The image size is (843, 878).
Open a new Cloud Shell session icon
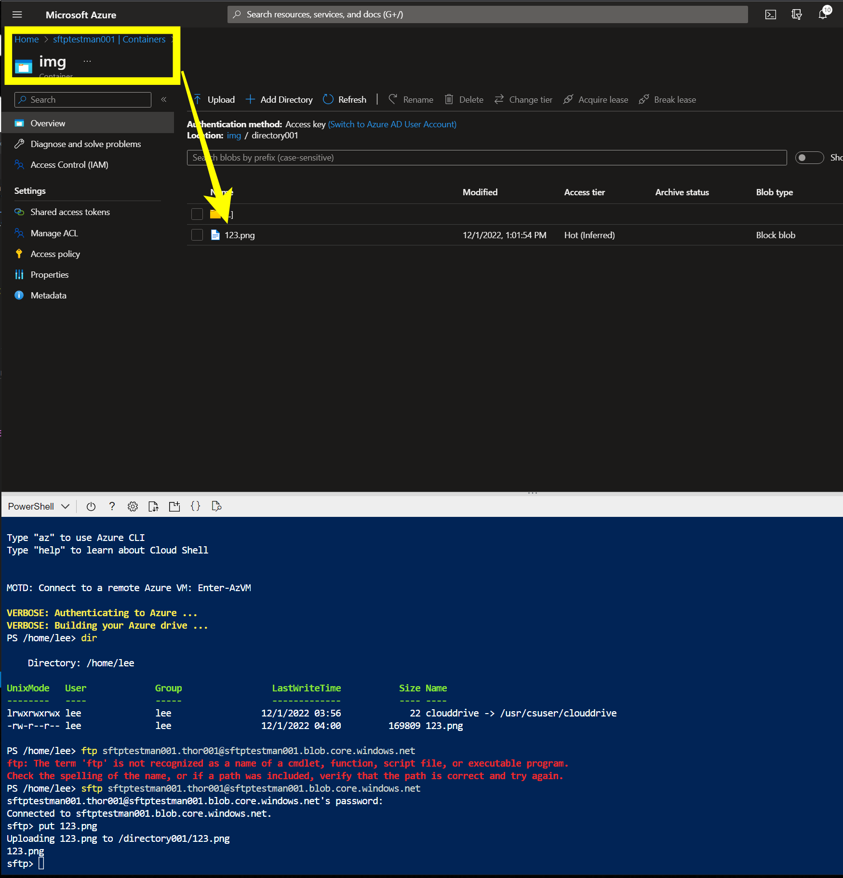174,506
